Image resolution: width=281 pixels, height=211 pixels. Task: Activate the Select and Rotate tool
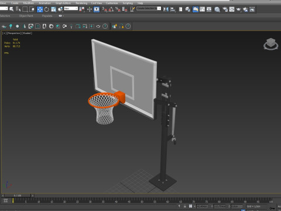[x=47, y=9]
